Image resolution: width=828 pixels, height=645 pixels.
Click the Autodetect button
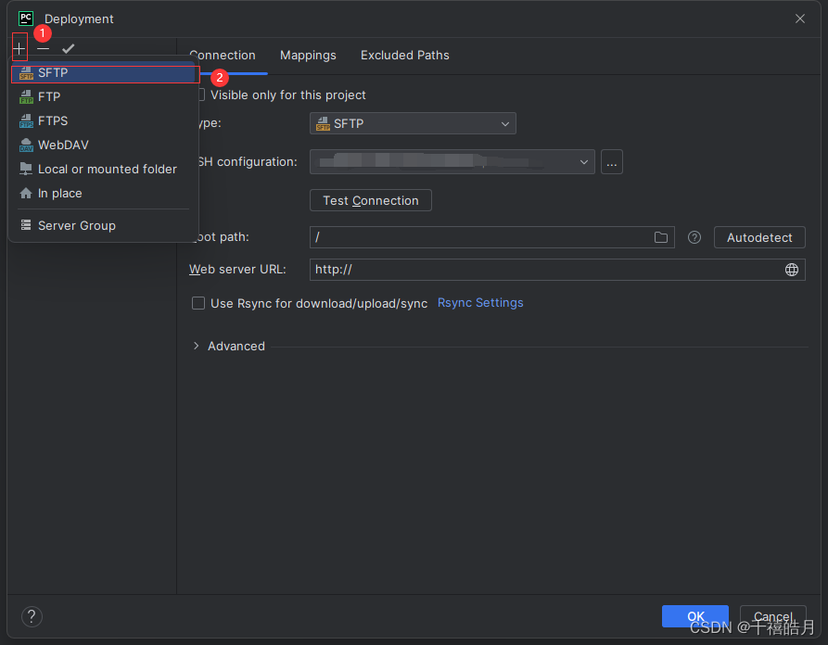(x=759, y=237)
